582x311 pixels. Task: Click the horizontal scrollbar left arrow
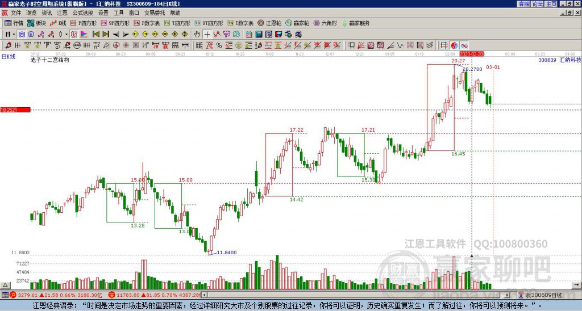coord(203,295)
